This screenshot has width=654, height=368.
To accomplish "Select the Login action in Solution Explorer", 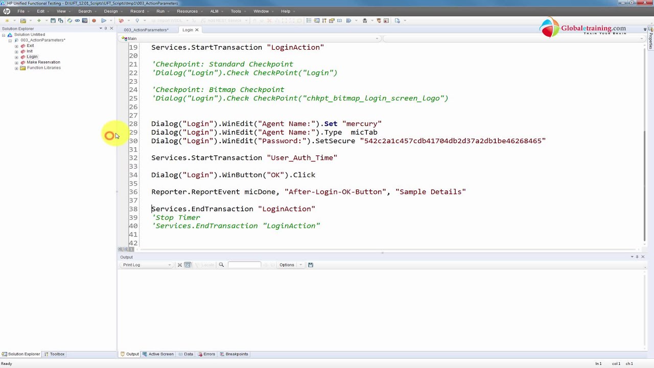I will coord(32,57).
